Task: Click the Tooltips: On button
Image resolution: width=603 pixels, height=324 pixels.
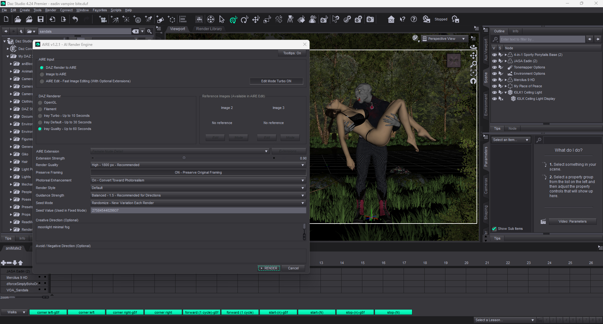Action: coord(292,53)
